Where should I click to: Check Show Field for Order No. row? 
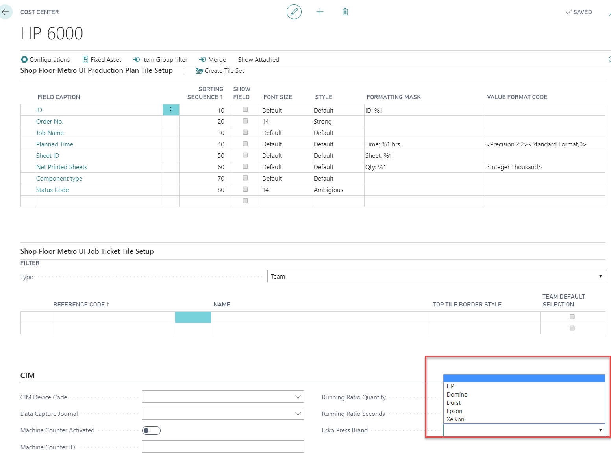pos(245,121)
